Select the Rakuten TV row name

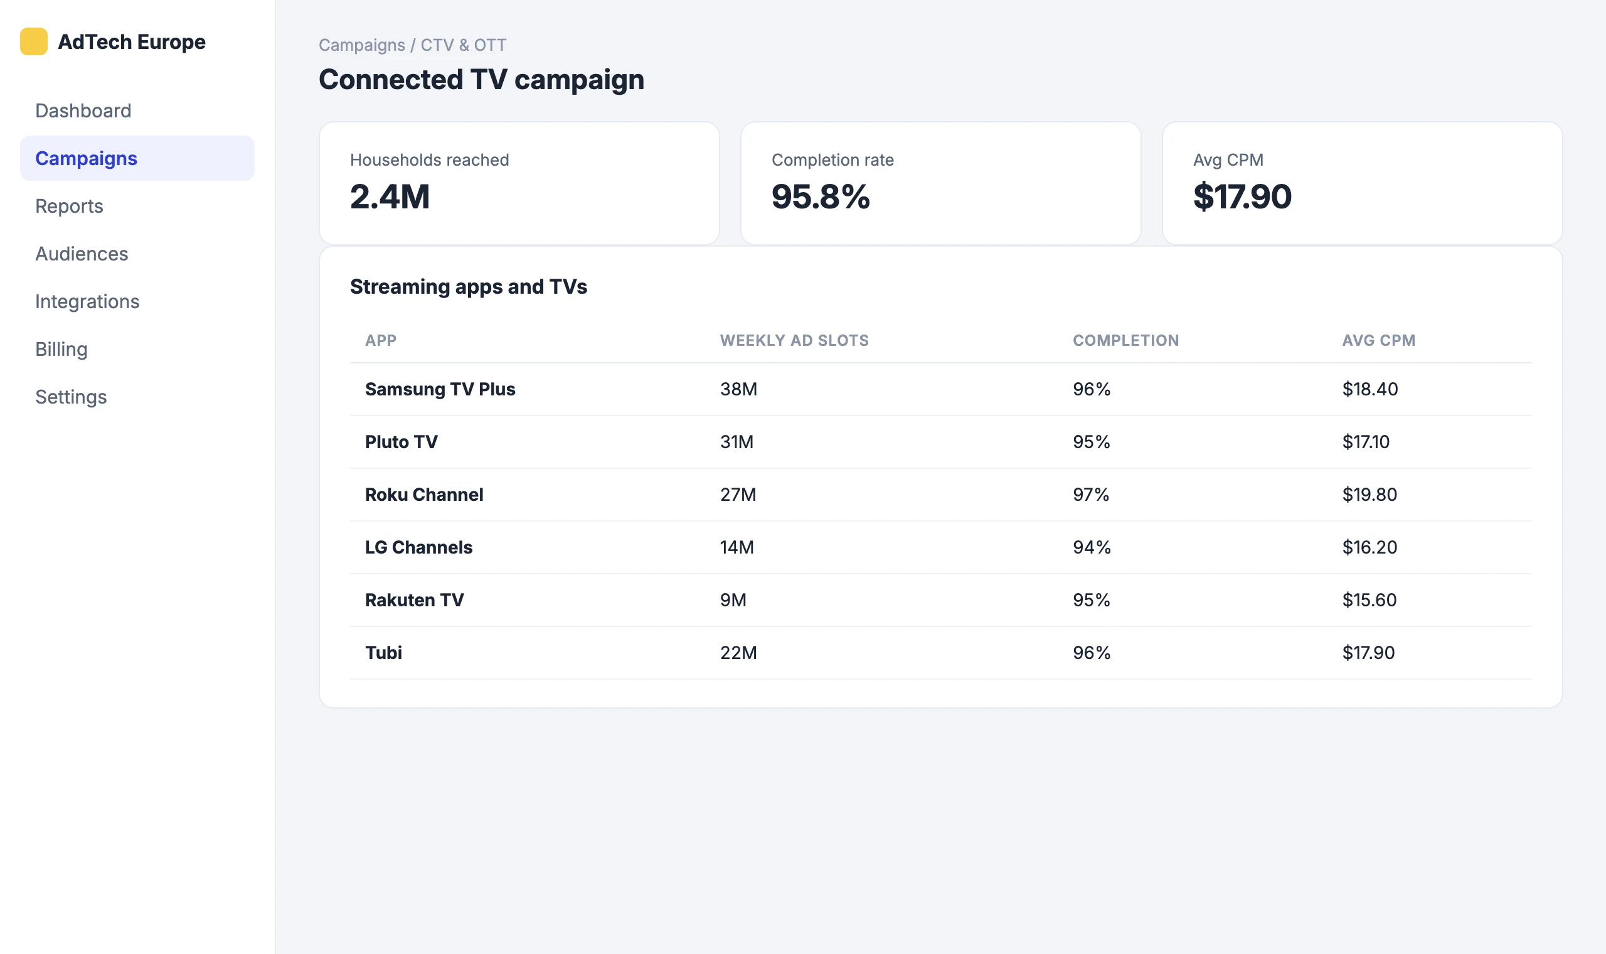pyautogui.click(x=414, y=600)
